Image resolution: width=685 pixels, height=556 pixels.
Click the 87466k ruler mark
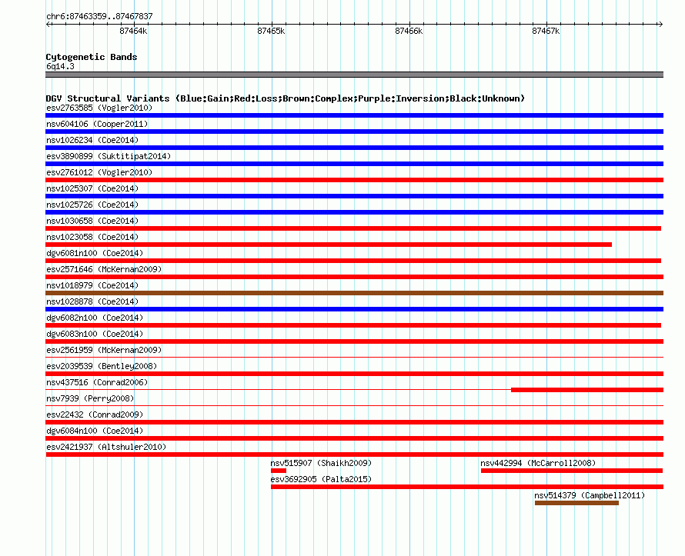(x=409, y=31)
